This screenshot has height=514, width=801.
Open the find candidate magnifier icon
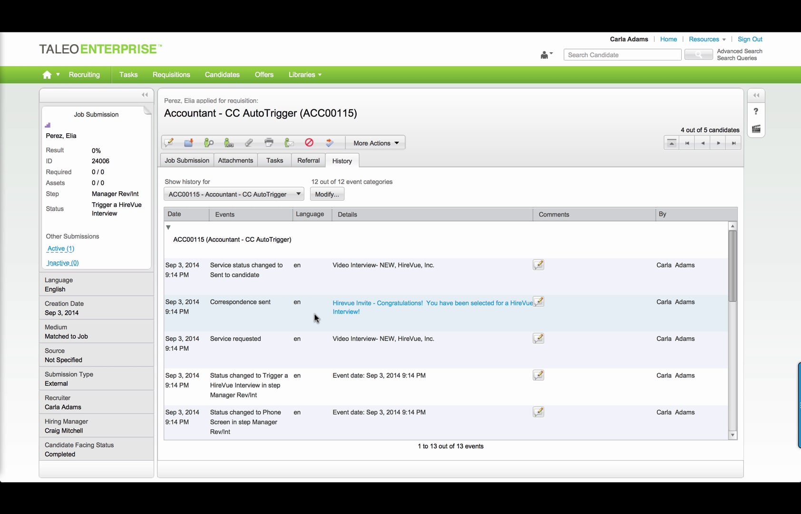click(209, 142)
